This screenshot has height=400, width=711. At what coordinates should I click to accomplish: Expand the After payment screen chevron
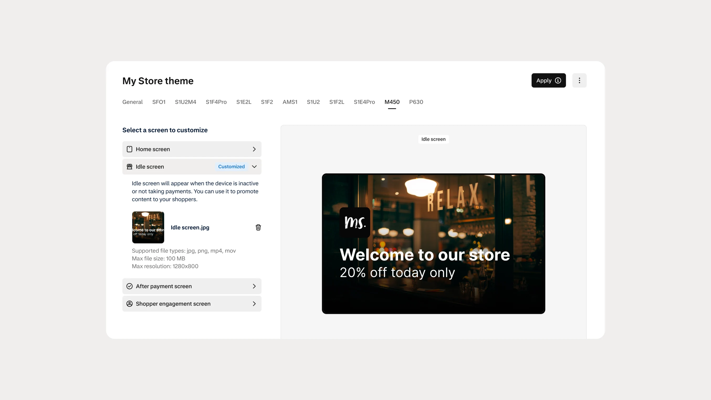[254, 286]
